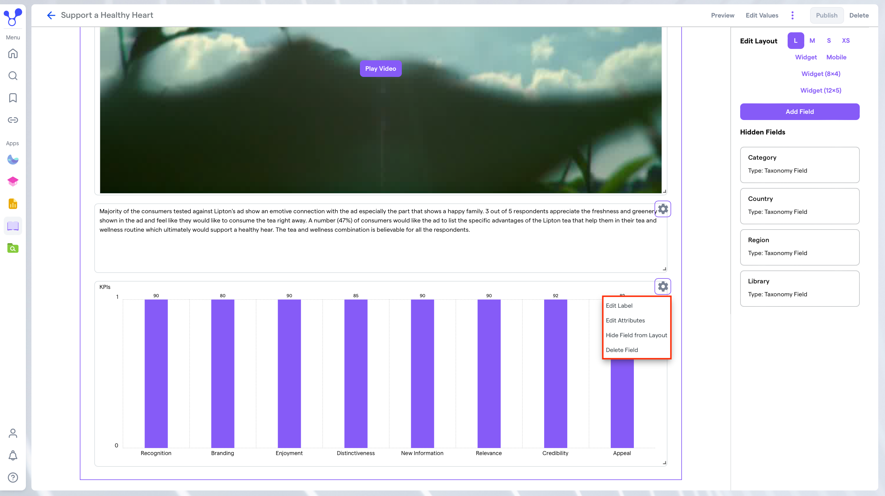Image resolution: width=885 pixels, height=496 pixels.
Task: Open the user profile icon
Action: click(13, 433)
